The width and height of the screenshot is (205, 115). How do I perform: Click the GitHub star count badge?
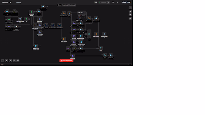pos(129,2)
